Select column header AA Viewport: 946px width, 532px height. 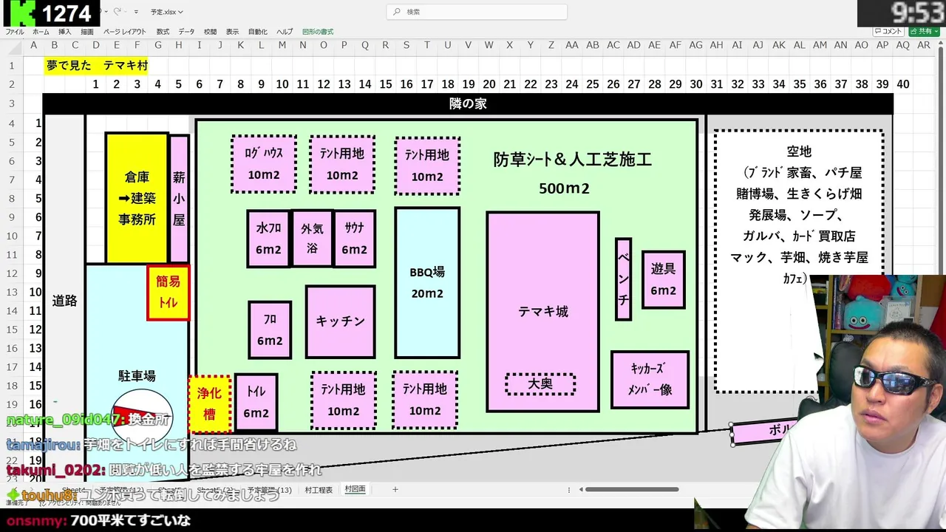pyautogui.click(x=572, y=45)
